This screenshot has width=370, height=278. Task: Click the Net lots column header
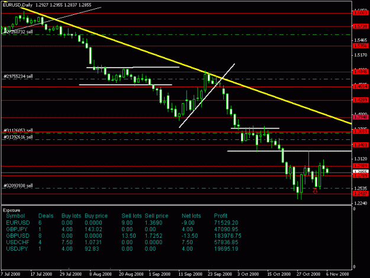point(191,216)
